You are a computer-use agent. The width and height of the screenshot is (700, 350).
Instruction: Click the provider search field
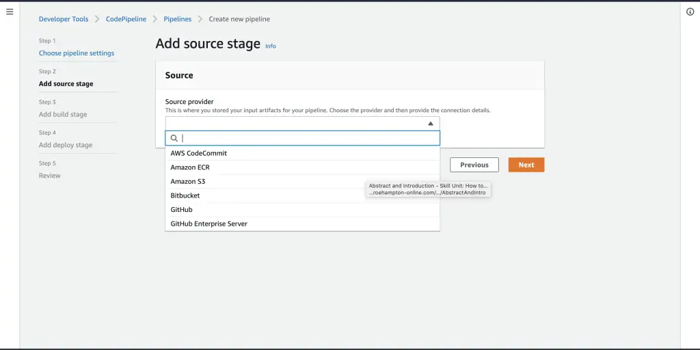[x=303, y=138]
